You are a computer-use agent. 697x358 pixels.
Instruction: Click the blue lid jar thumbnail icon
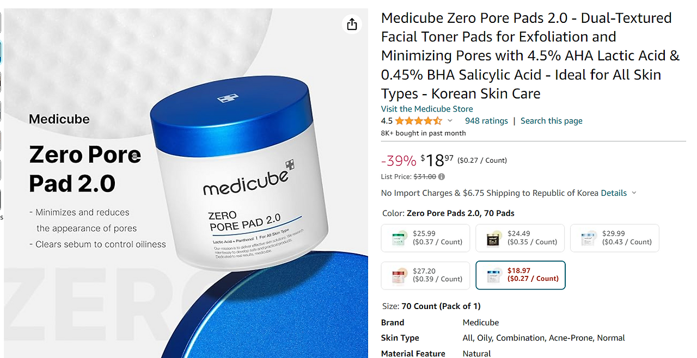[x=589, y=238]
